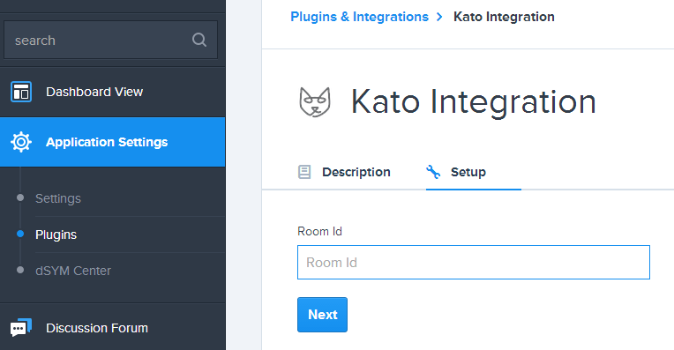Click the Description book icon
This screenshot has width=674, height=350.
coord(304,172)
